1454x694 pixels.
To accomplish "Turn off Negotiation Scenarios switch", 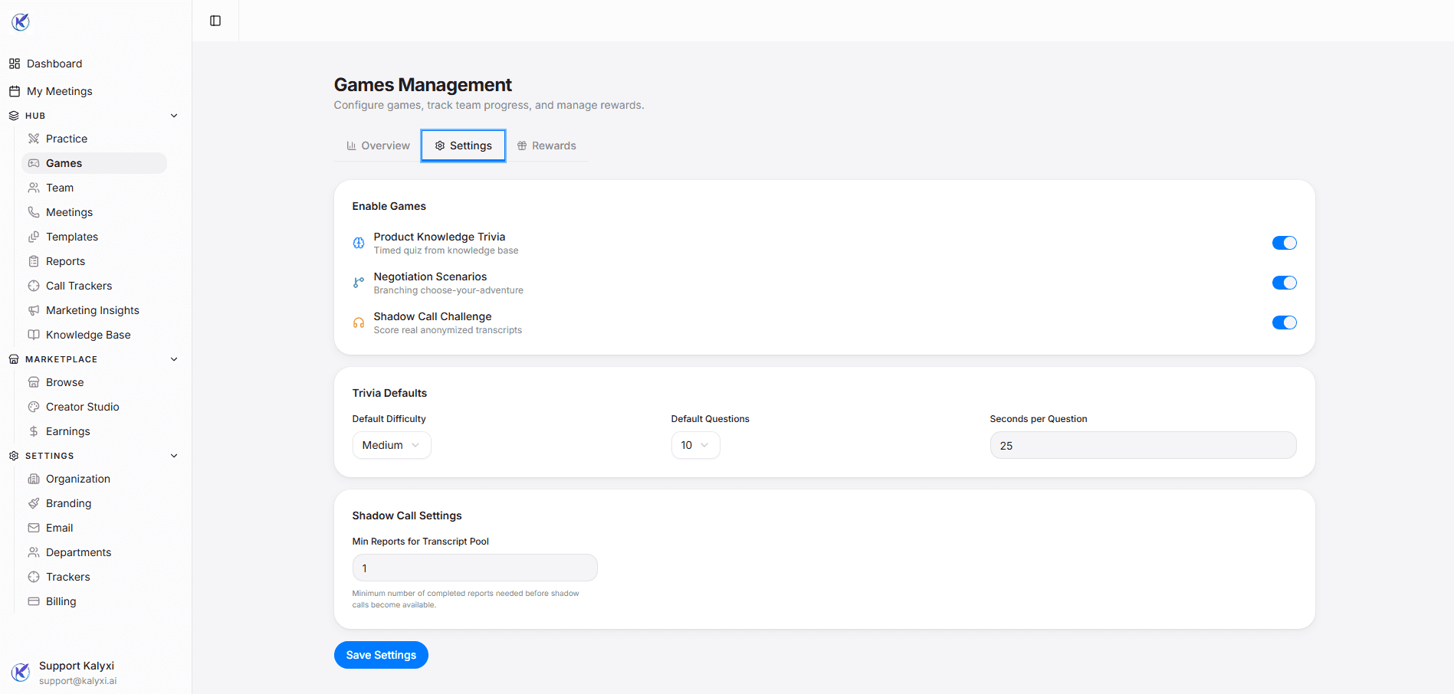I will point(1284,283).
